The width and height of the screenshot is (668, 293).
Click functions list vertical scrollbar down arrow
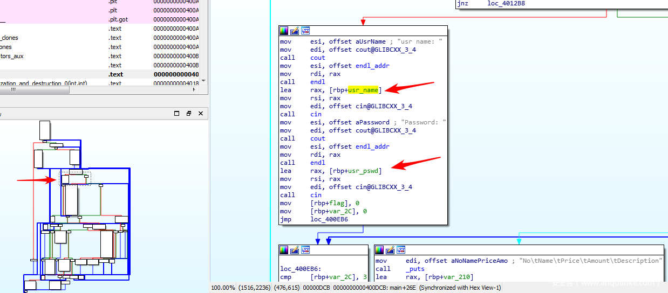[203, 81]
